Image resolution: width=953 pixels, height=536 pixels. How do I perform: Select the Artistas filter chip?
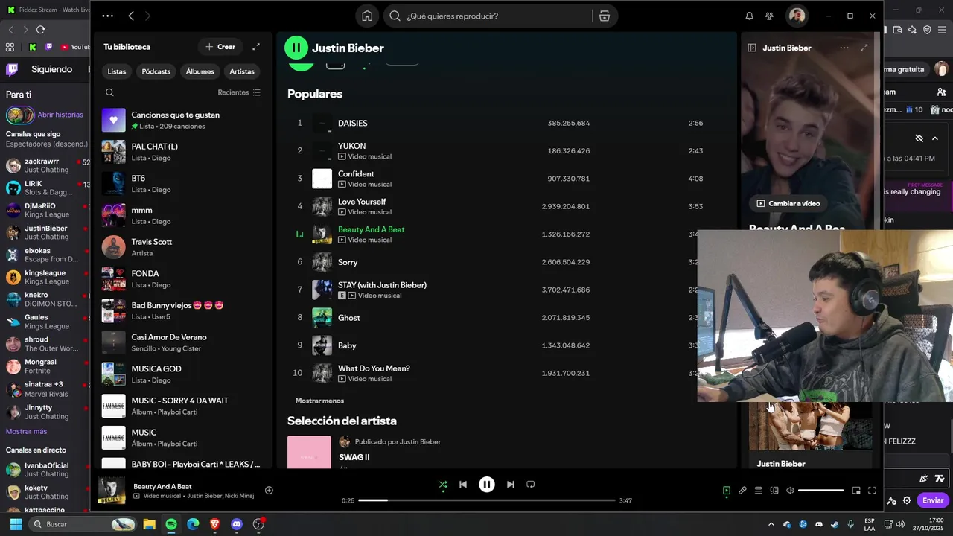click(x=242, y=71)
